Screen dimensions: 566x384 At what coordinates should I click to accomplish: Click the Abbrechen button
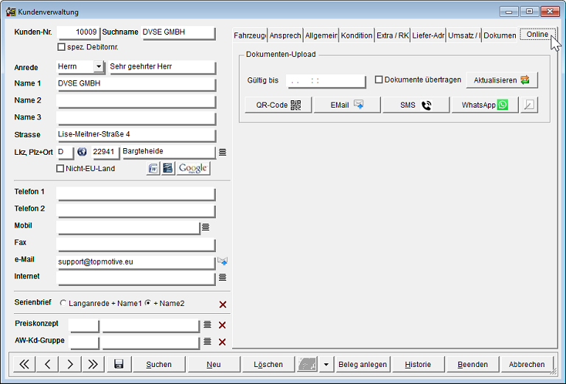coord(527,364)
